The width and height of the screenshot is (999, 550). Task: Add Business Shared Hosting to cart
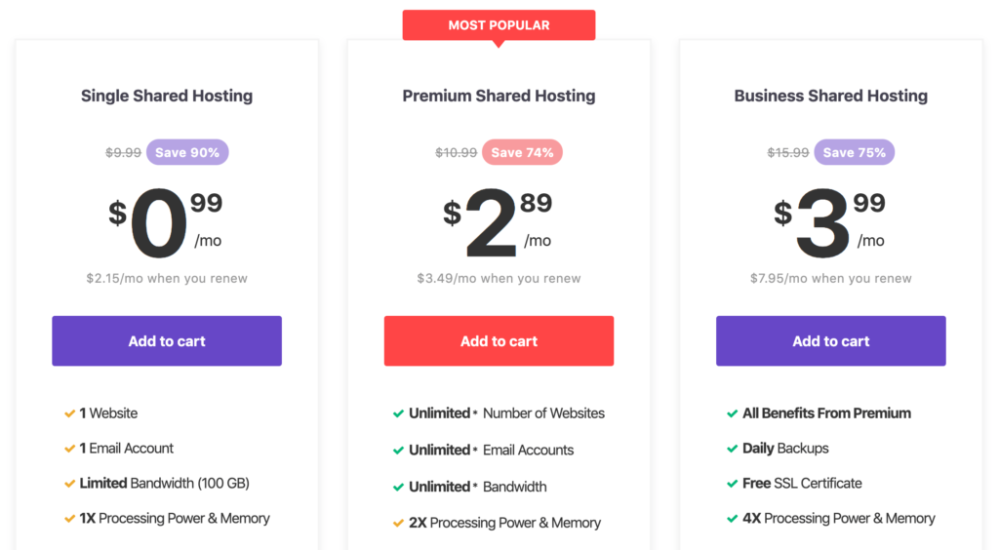click(831, 340)
